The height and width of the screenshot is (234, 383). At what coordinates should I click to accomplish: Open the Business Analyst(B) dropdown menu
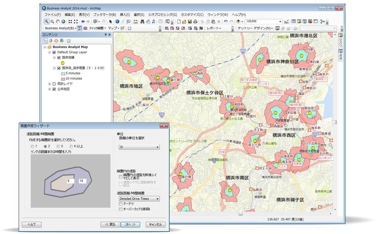tap(61, 28)
